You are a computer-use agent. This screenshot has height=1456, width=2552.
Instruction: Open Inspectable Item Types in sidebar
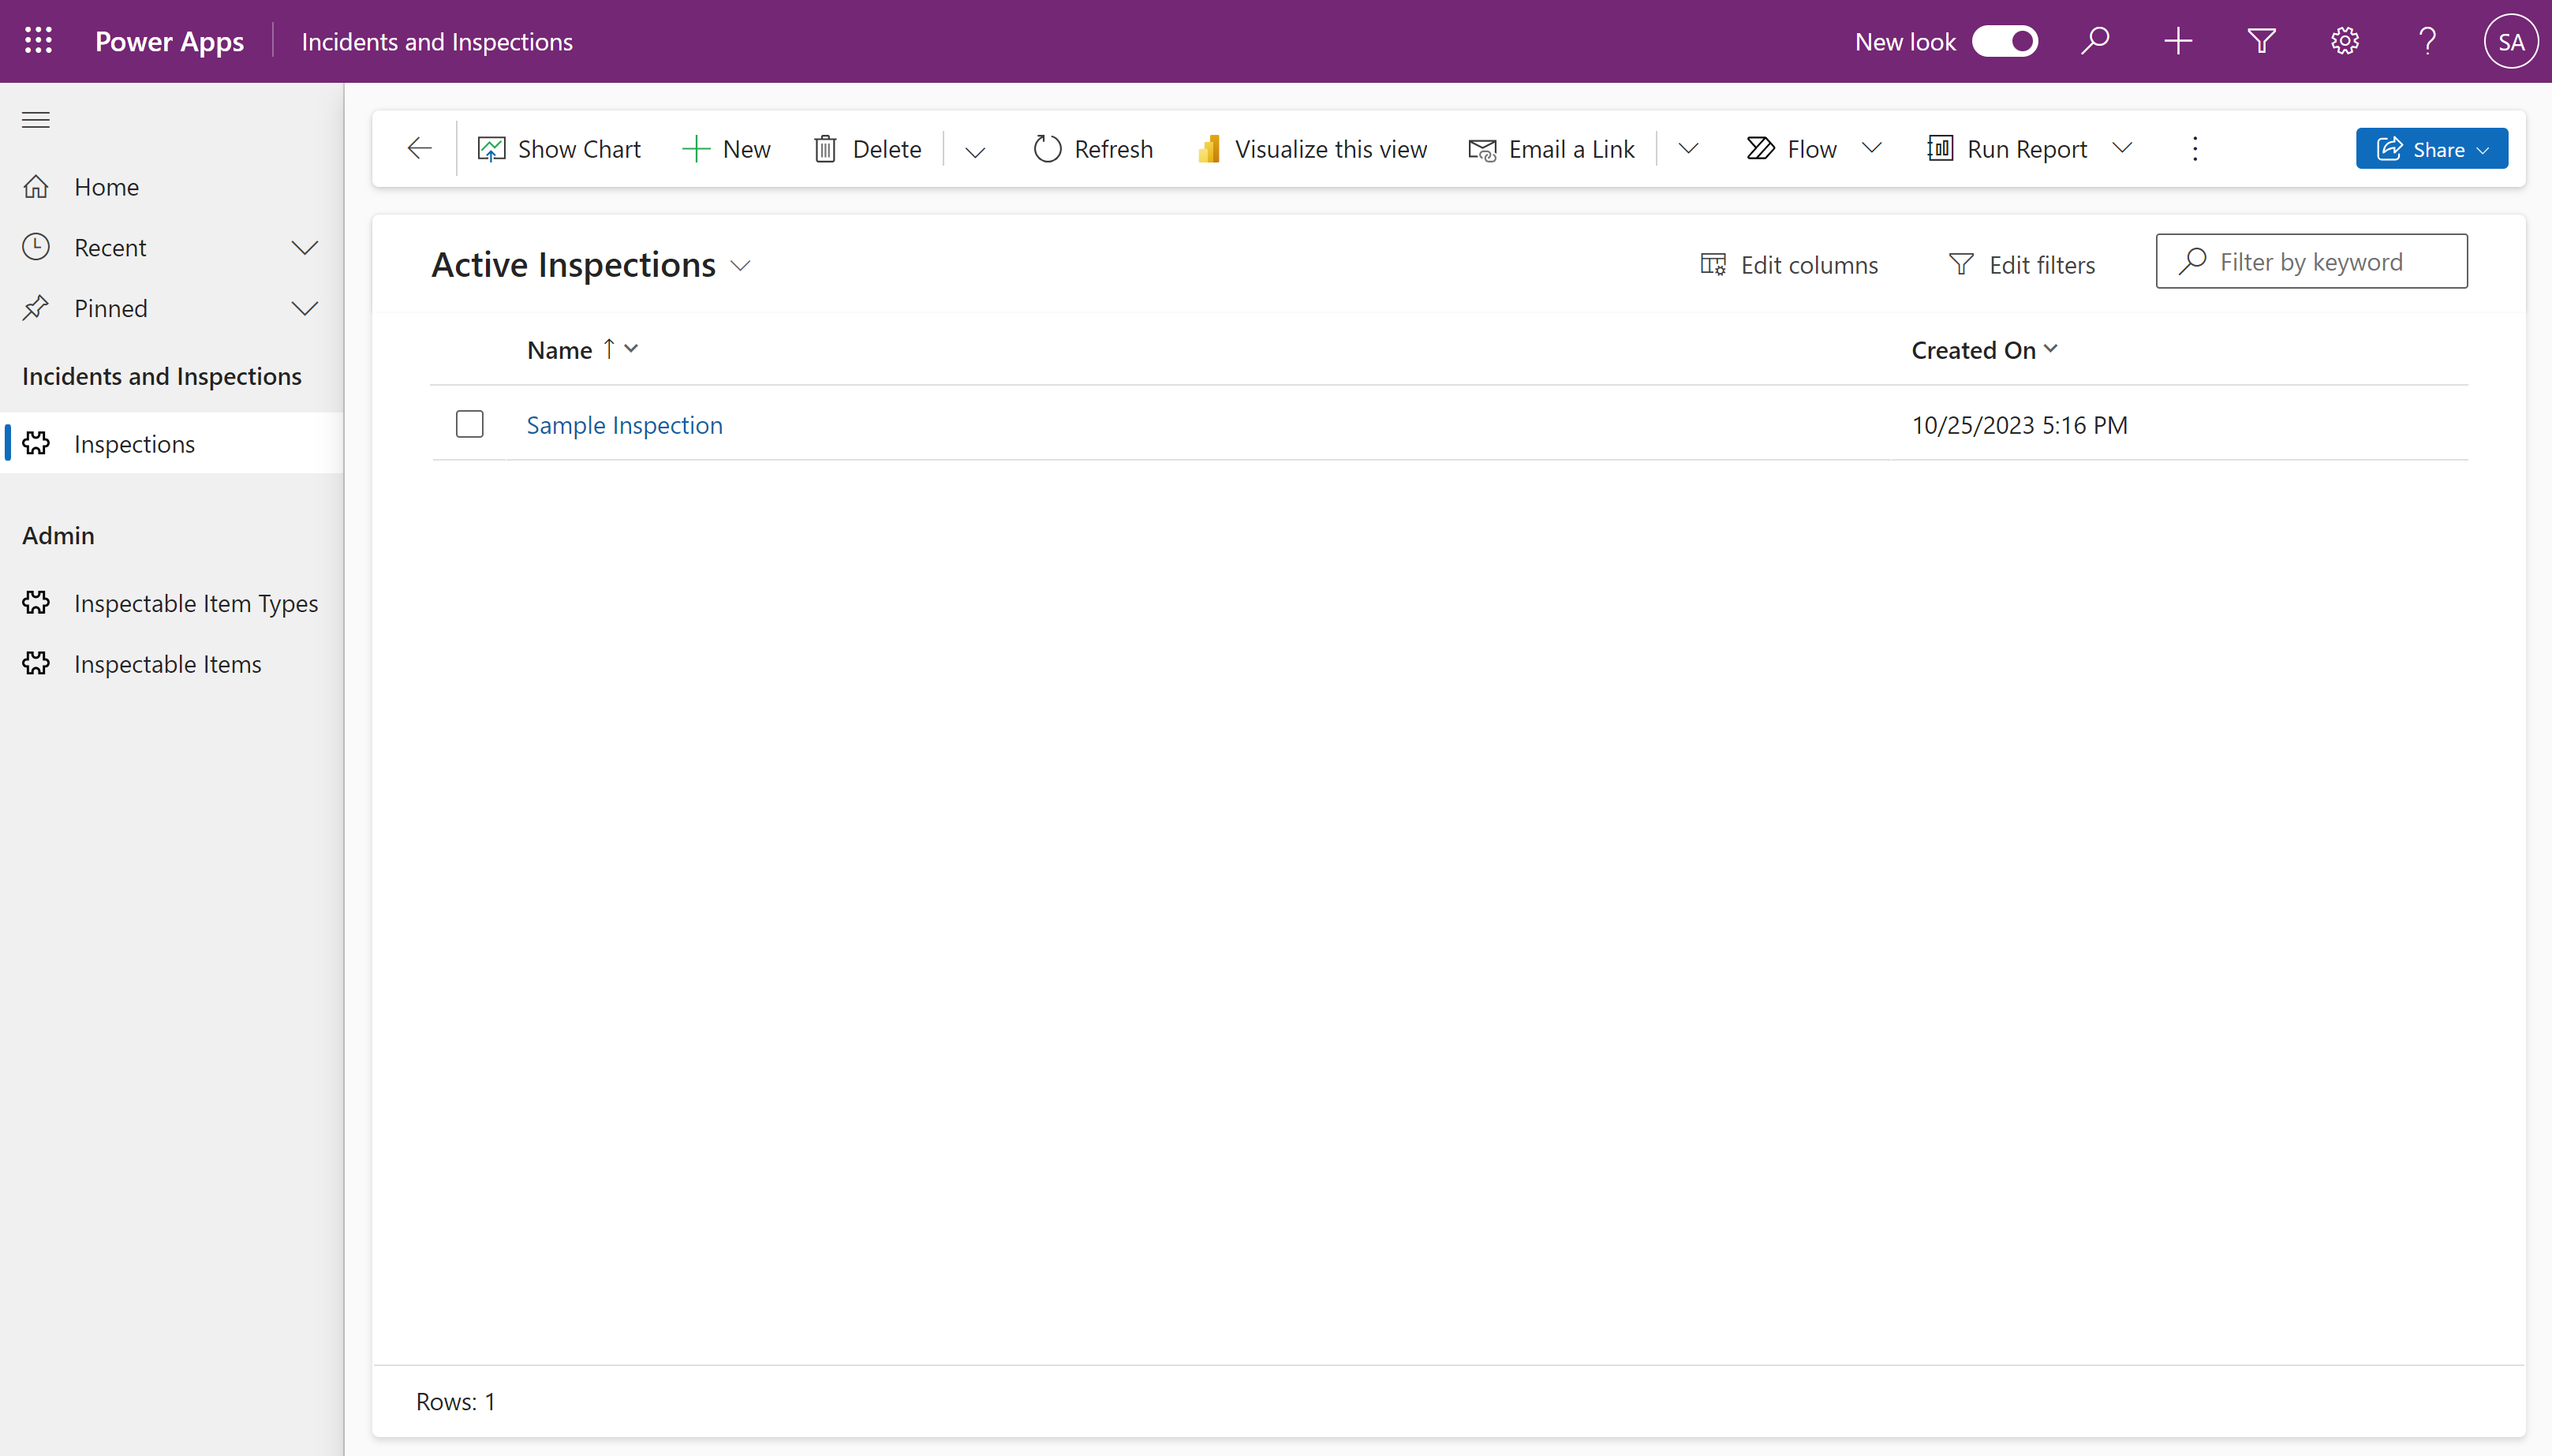point(171,603)
